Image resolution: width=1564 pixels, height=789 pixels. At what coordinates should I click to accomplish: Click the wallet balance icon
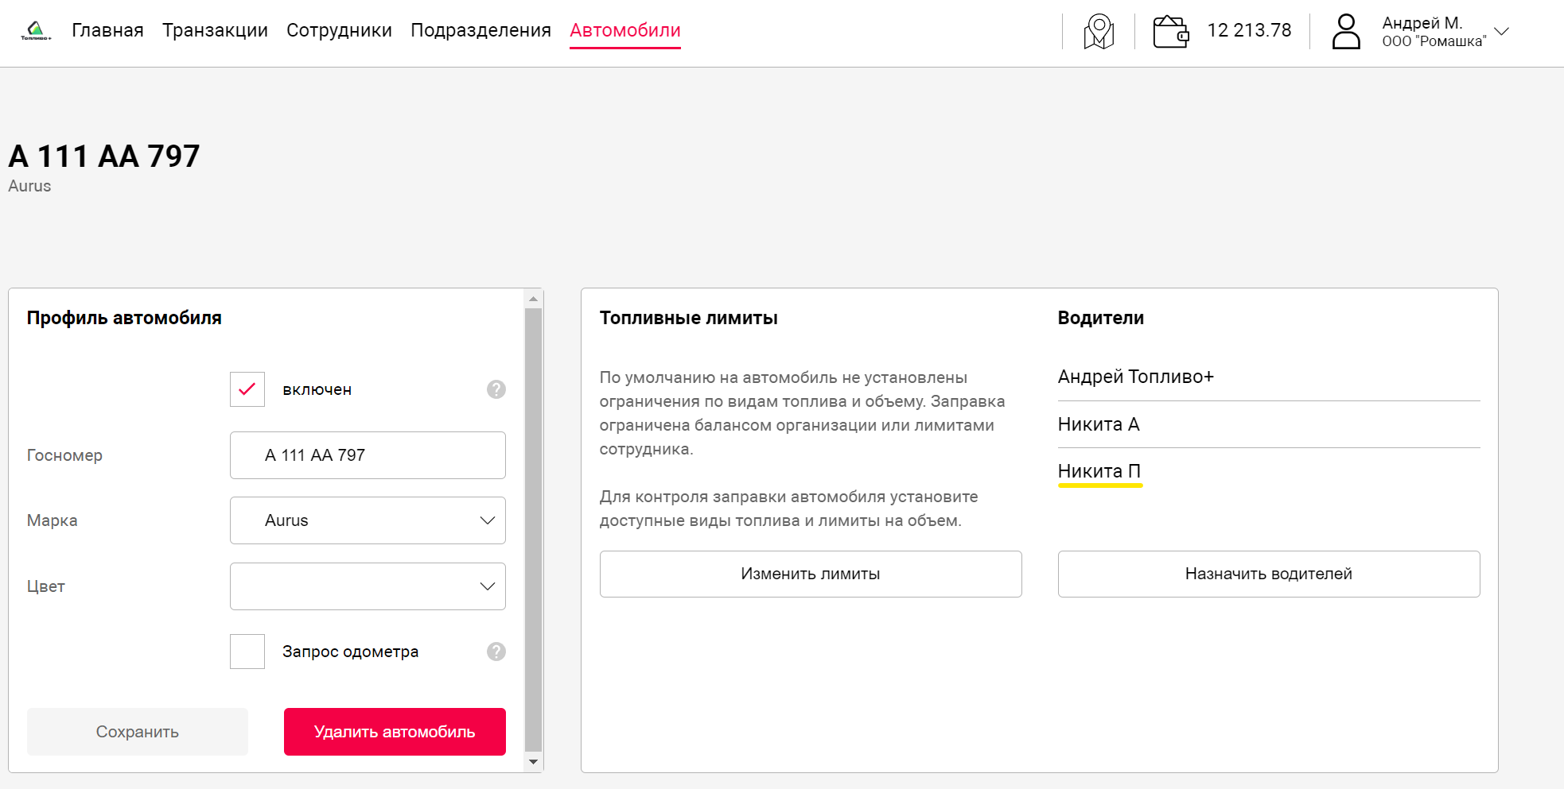pyautogui.click(x=1171, y=32)
